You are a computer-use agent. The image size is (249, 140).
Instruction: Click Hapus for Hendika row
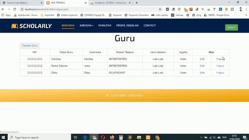pos(220,59)
